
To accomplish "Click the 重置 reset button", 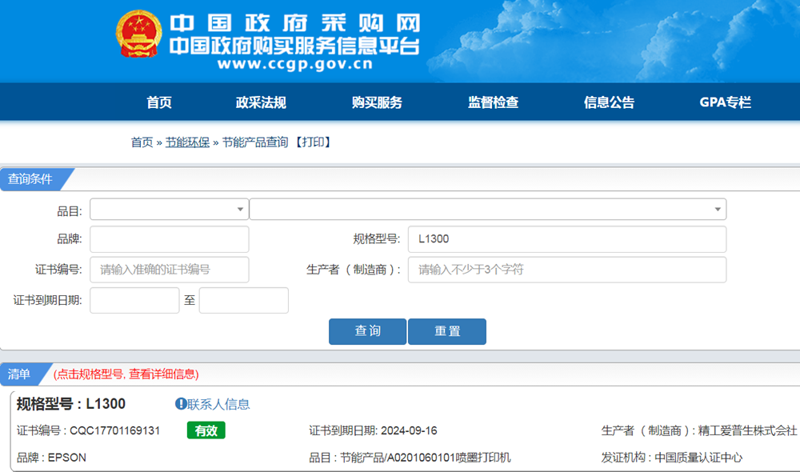I will click(x=446, y=331).
